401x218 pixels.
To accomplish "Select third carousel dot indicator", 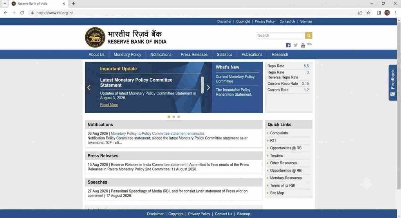I will point(179,117).
